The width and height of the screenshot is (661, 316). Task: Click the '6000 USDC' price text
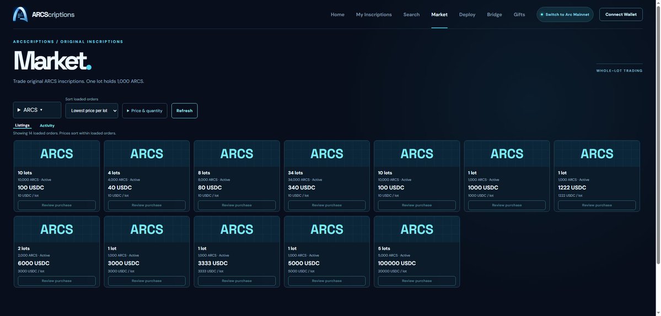[x=34, y=263]
